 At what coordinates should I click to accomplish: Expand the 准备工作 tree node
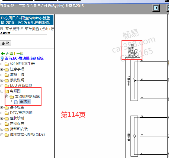tap(2, 75)
